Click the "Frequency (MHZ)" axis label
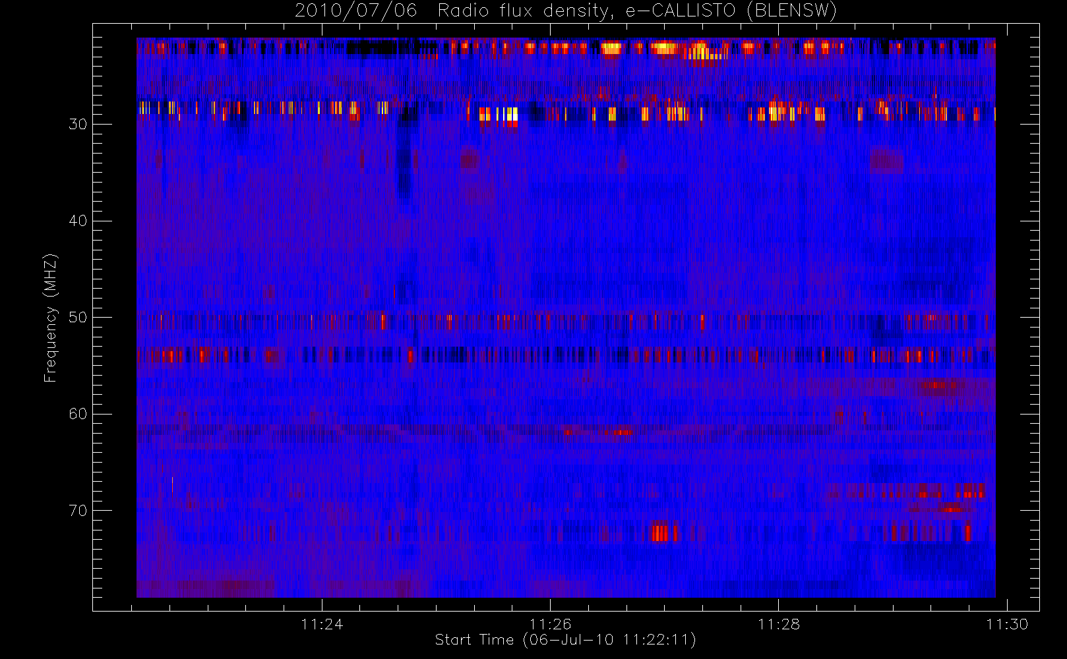Screen dimensions: 1067x659 [51, 318]
